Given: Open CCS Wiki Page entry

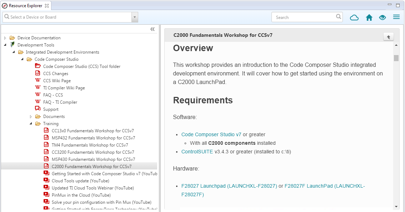Looking at the screenshot, I should pyautogui.click(x=57, y=81).
